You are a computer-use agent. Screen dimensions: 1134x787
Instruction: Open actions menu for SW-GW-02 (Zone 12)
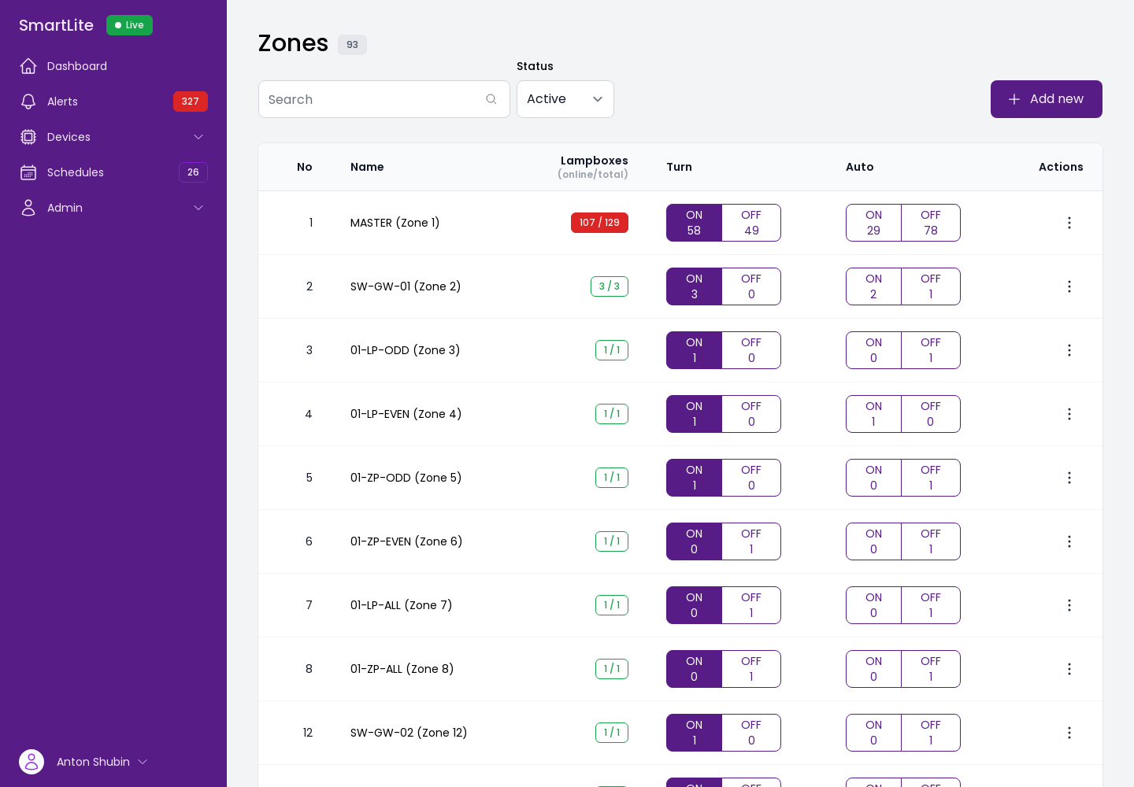[1069, 733]
